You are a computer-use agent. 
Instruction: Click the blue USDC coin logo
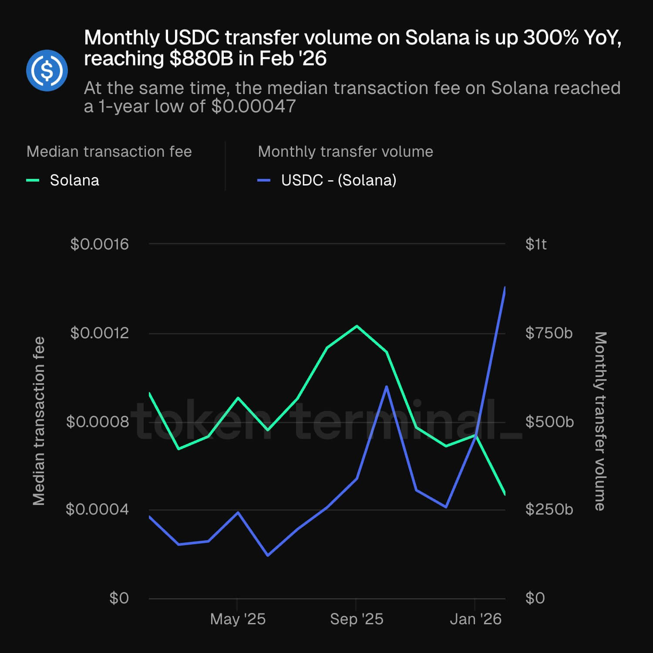(x=47, y=71)
